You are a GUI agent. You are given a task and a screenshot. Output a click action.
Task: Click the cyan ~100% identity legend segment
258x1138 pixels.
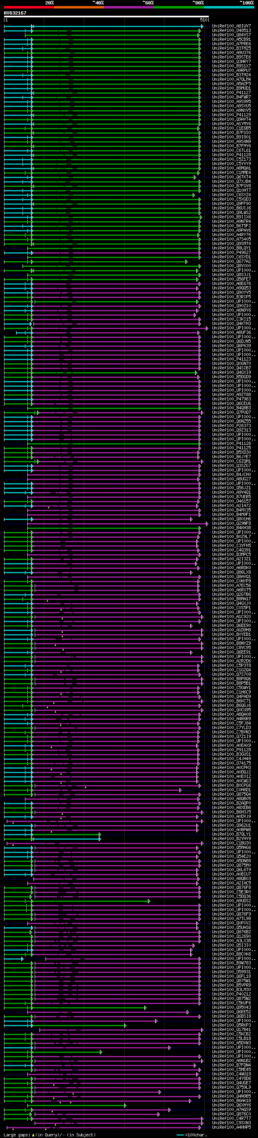[229, 7]
